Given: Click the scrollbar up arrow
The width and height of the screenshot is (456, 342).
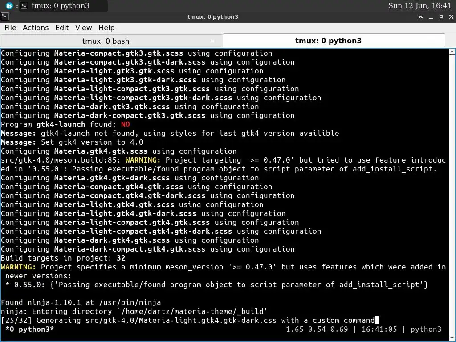Looking at the screenshot, I should (x=452, y=52).
